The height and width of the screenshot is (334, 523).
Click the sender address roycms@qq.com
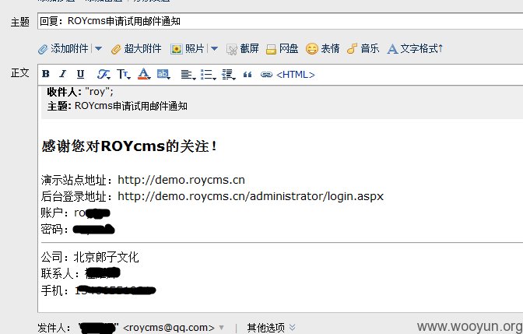click(168, 328)
